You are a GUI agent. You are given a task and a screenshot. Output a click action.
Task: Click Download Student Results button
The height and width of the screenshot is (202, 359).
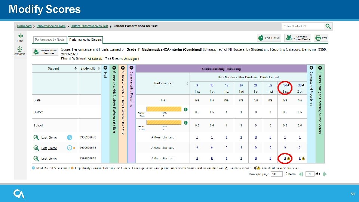tap(298, 38)
